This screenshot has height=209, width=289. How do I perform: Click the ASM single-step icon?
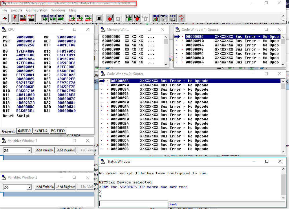pos(44,18)
